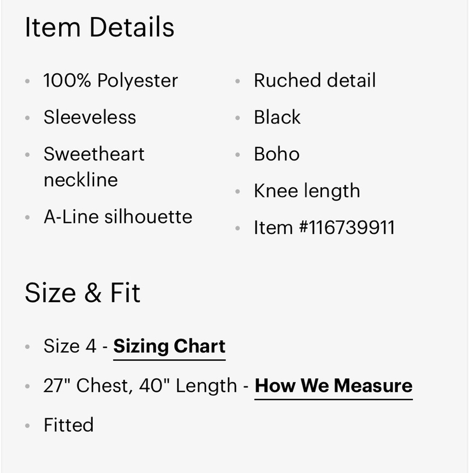Open the Sizing Chart link

169,347
